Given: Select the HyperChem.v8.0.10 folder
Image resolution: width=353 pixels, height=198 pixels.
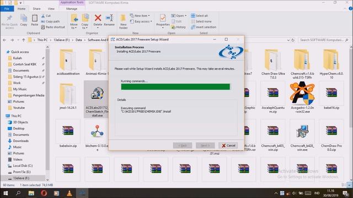Looking at the screenshot, I should (331, 64).
